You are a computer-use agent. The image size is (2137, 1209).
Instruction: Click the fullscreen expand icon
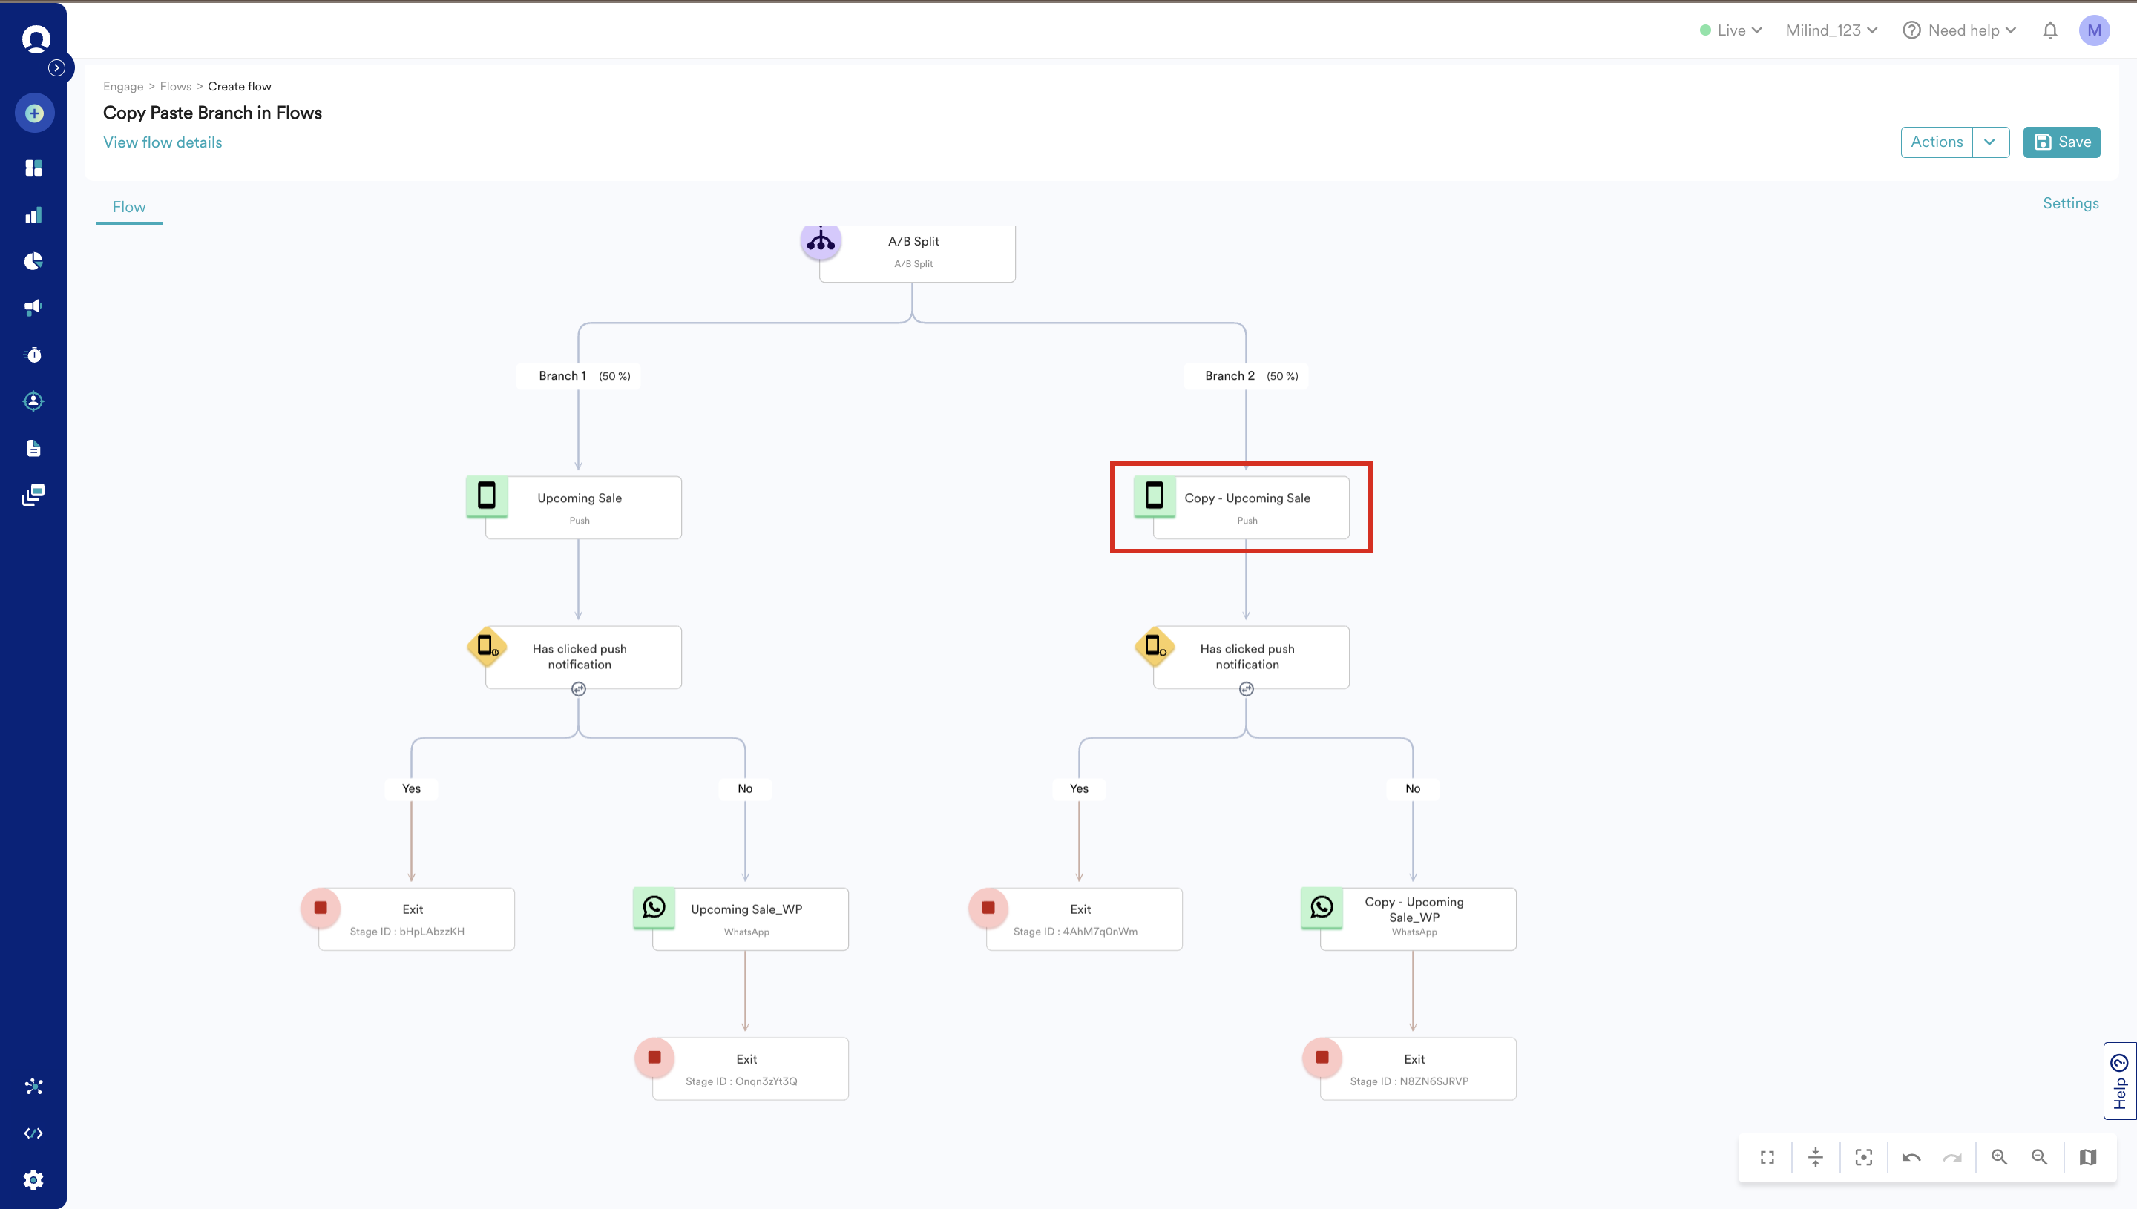pos(1767,1156)
